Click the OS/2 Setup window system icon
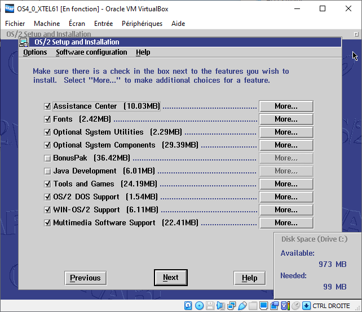The image size is (362, 312). tap(24, 42)
